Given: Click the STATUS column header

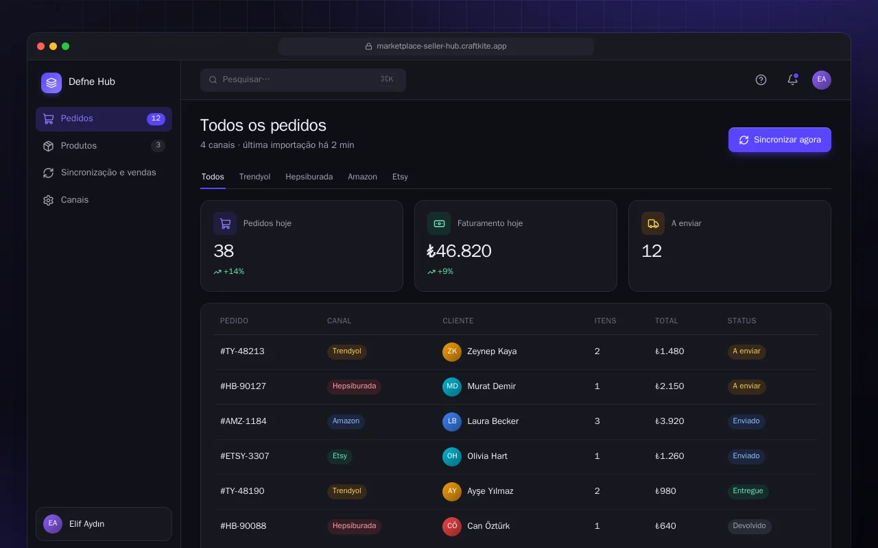Looking at the screenshot, I should (x=741, y=321).
